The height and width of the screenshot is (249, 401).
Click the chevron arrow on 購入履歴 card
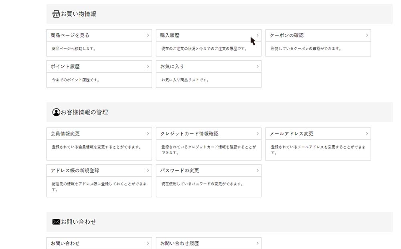[257, 35]
